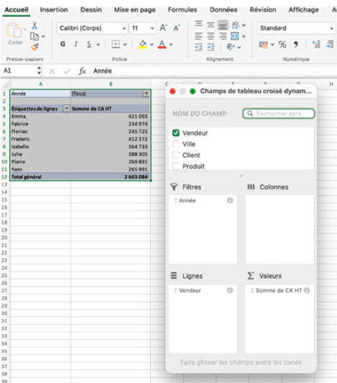The width and height of the screenshot is (337, 383).
Task: Show info for Année filter field
Action: 230,200
